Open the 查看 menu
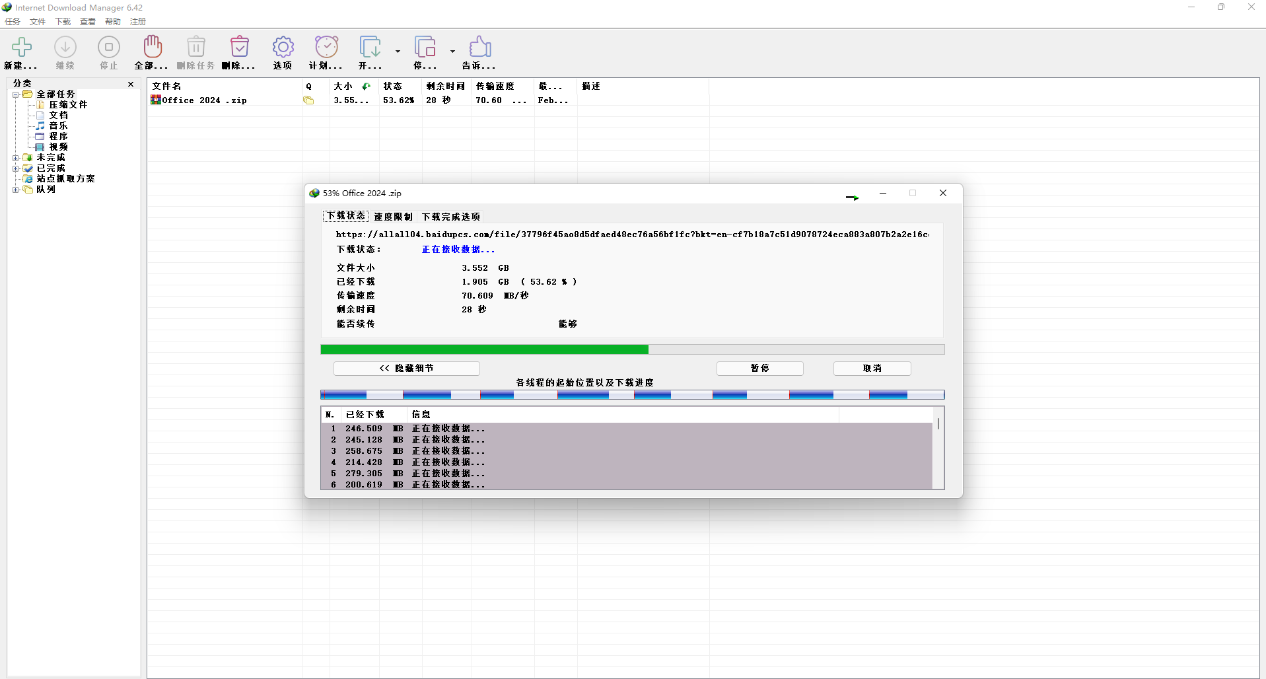Screen dimensions: 1266x679 pos(88,22)
